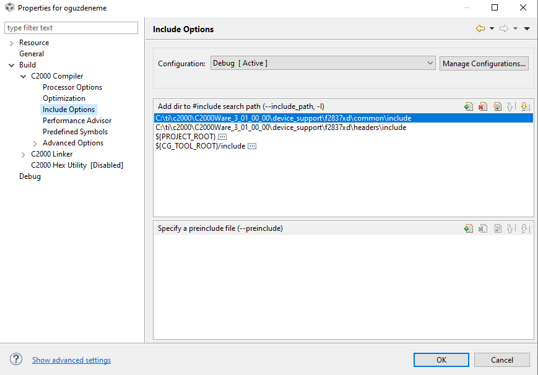The image size is (538, 375).
Task: Browse variables button beside ${PROJECT_ROOT}
Action: point(222,136)
